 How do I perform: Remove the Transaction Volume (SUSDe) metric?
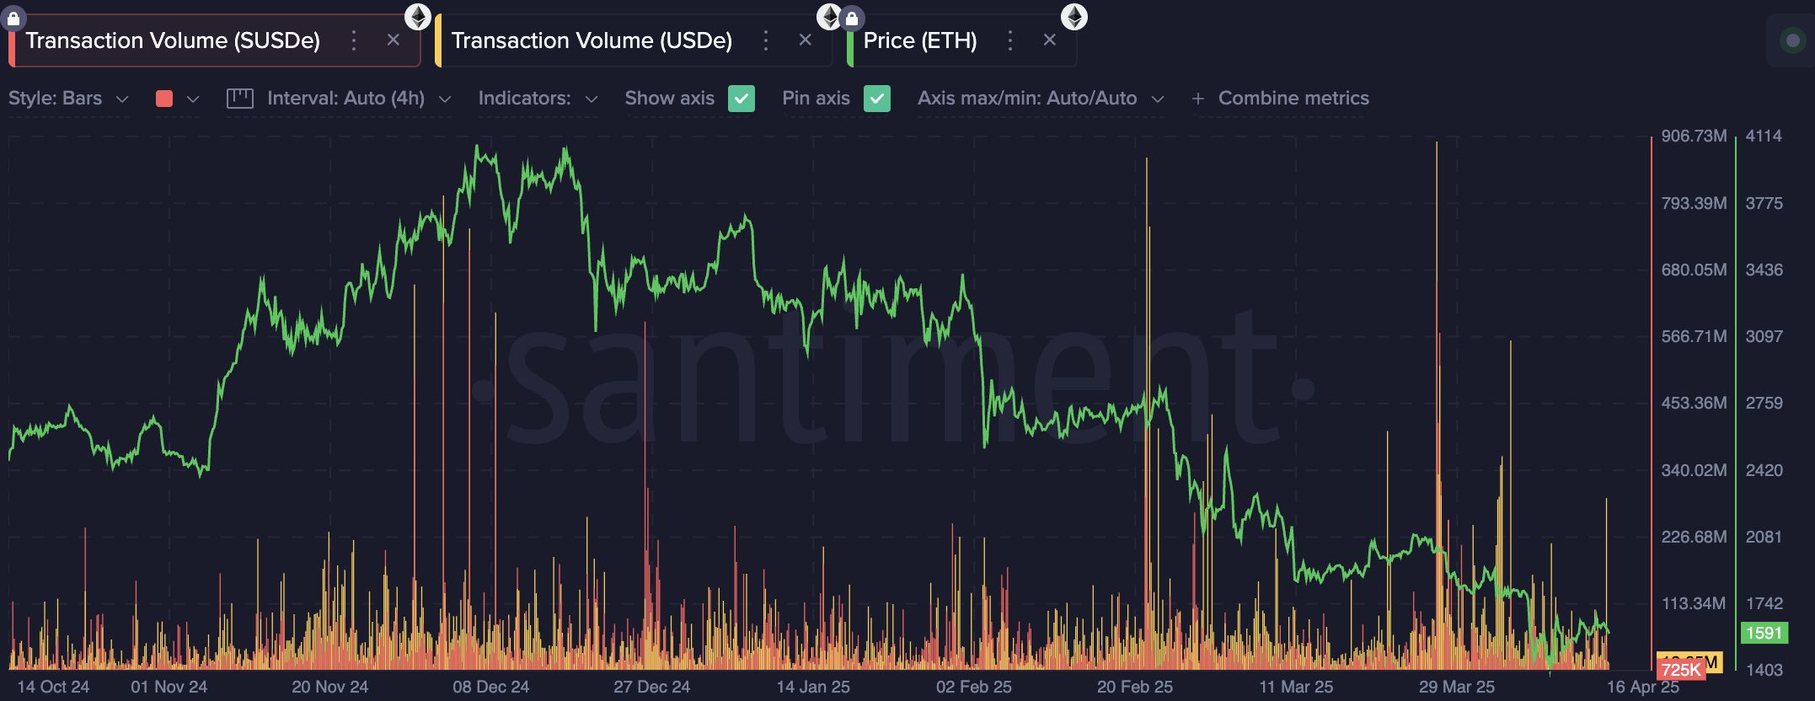pos(393,40)
